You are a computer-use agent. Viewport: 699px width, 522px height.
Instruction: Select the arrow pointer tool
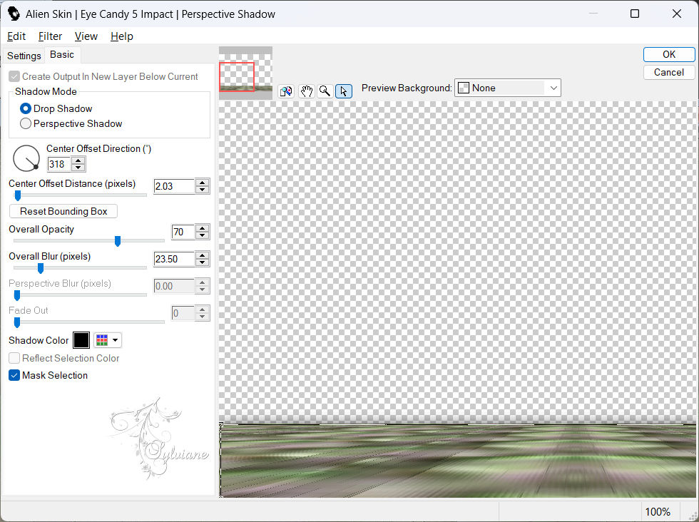tap(343, 91)
